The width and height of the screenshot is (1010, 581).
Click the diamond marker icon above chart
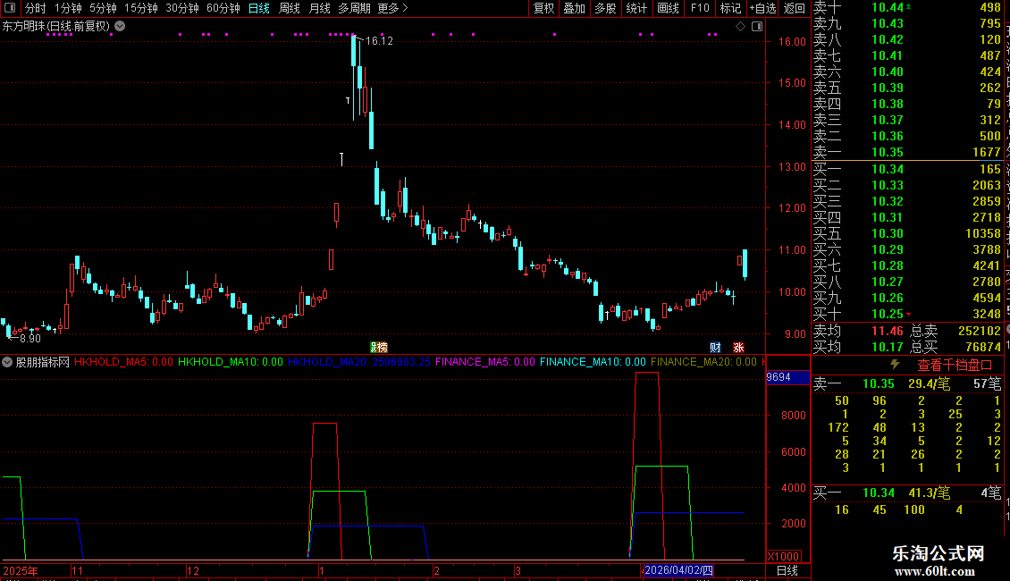740,27
